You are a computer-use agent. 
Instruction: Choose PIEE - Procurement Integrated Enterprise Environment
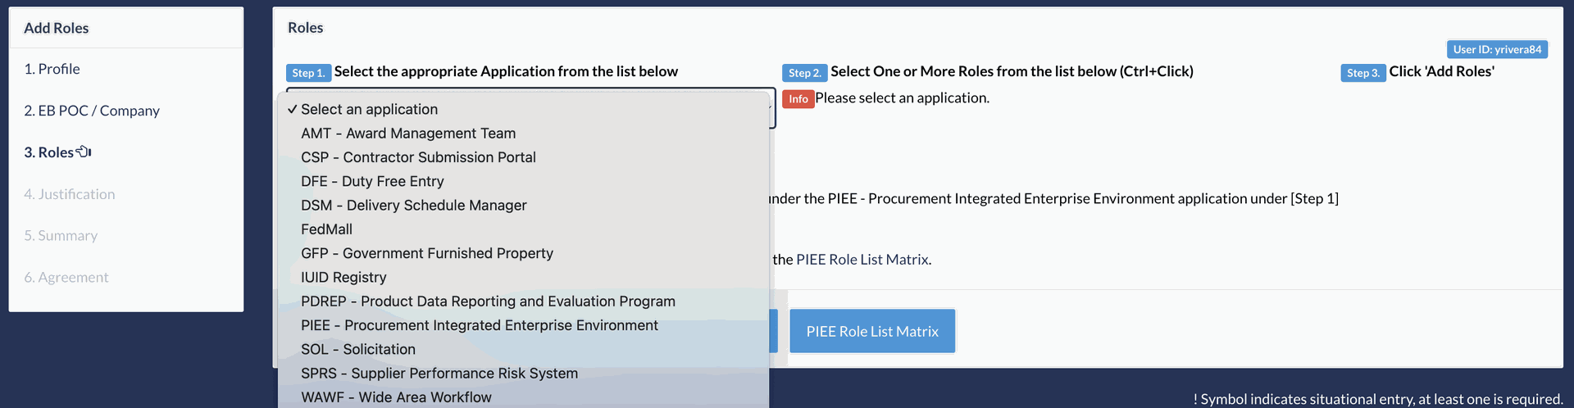point(479,325)
